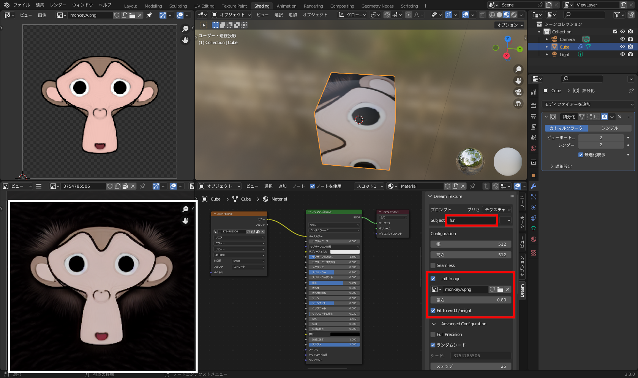Hide the Cube object in outliner
The height and width of the screenshot is (378, 638).
point(622,47)
